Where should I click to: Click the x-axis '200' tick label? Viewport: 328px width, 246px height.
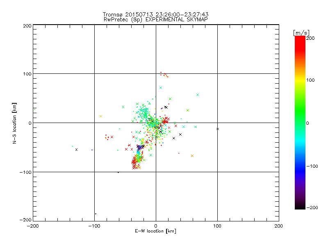click(x=279, y=226)
